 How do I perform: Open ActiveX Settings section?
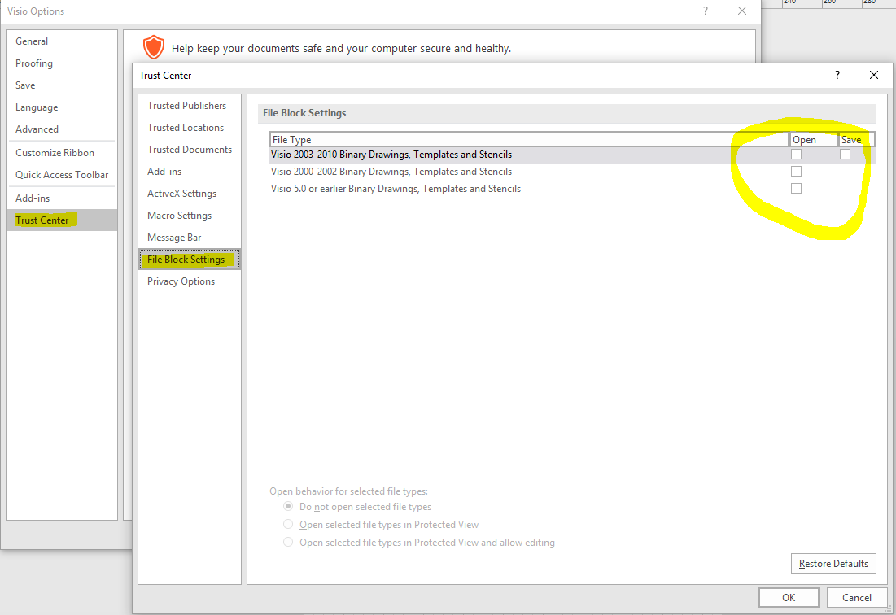189,194
